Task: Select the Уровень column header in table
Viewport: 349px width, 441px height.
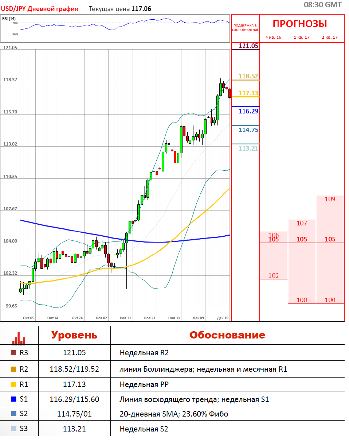Action: (x=74, y=335)
